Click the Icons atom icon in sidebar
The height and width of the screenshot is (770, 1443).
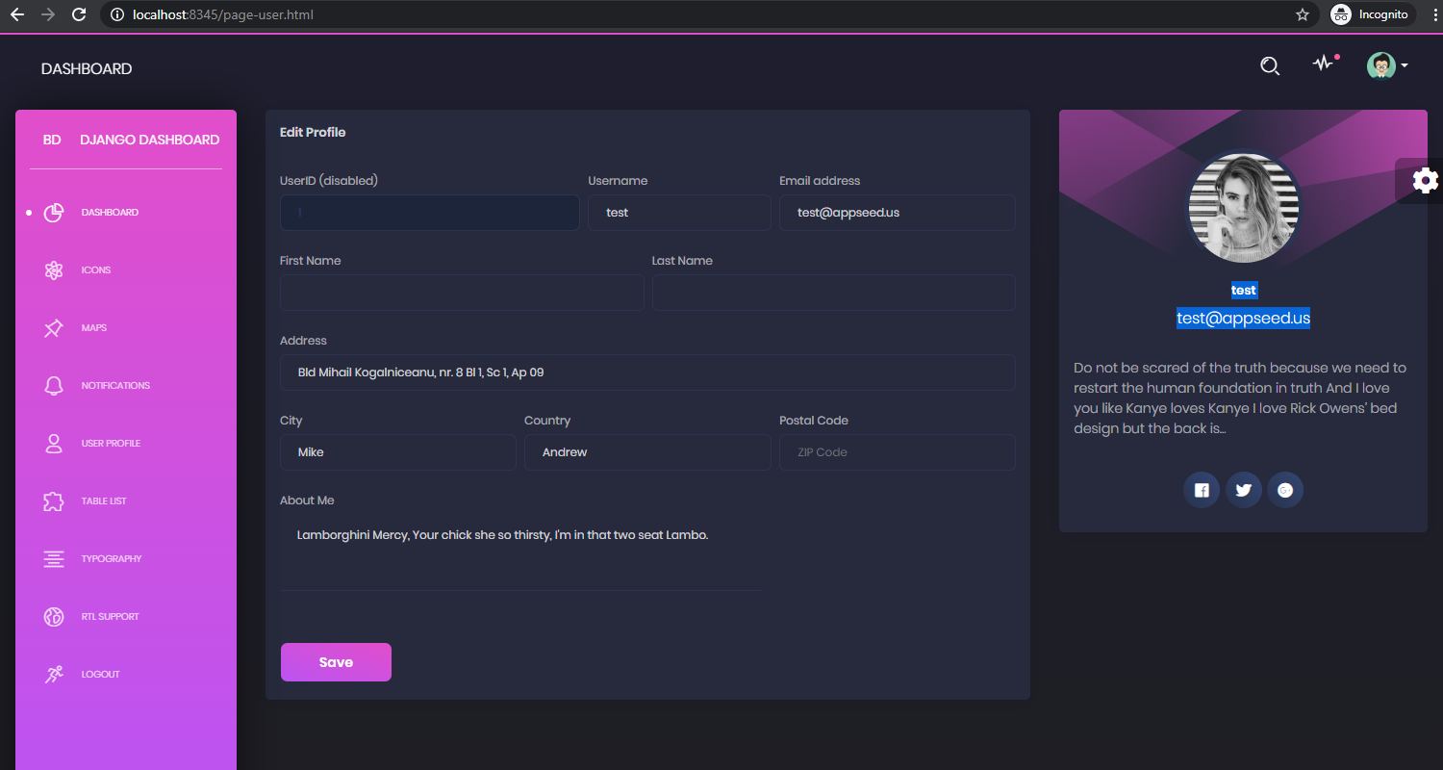pos(54,270)
